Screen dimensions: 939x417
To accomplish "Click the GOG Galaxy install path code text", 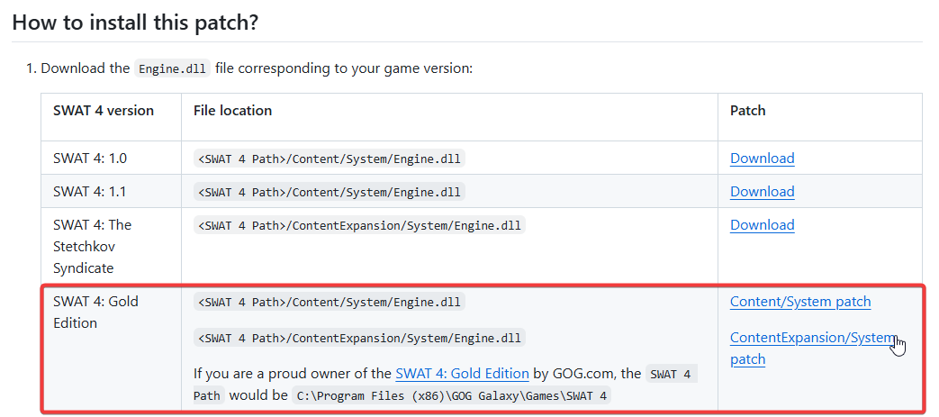I will pyautogui.click(x=452, y=396).
